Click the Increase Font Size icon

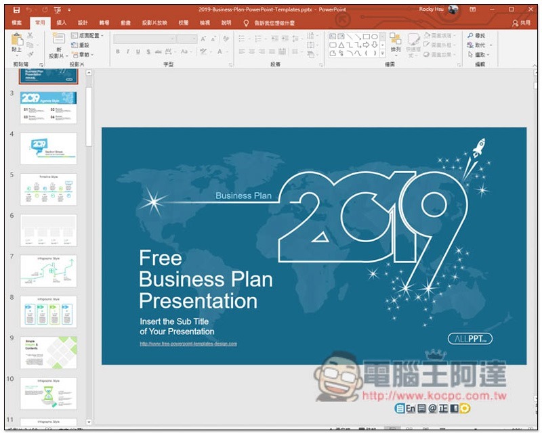coord(204,39)
